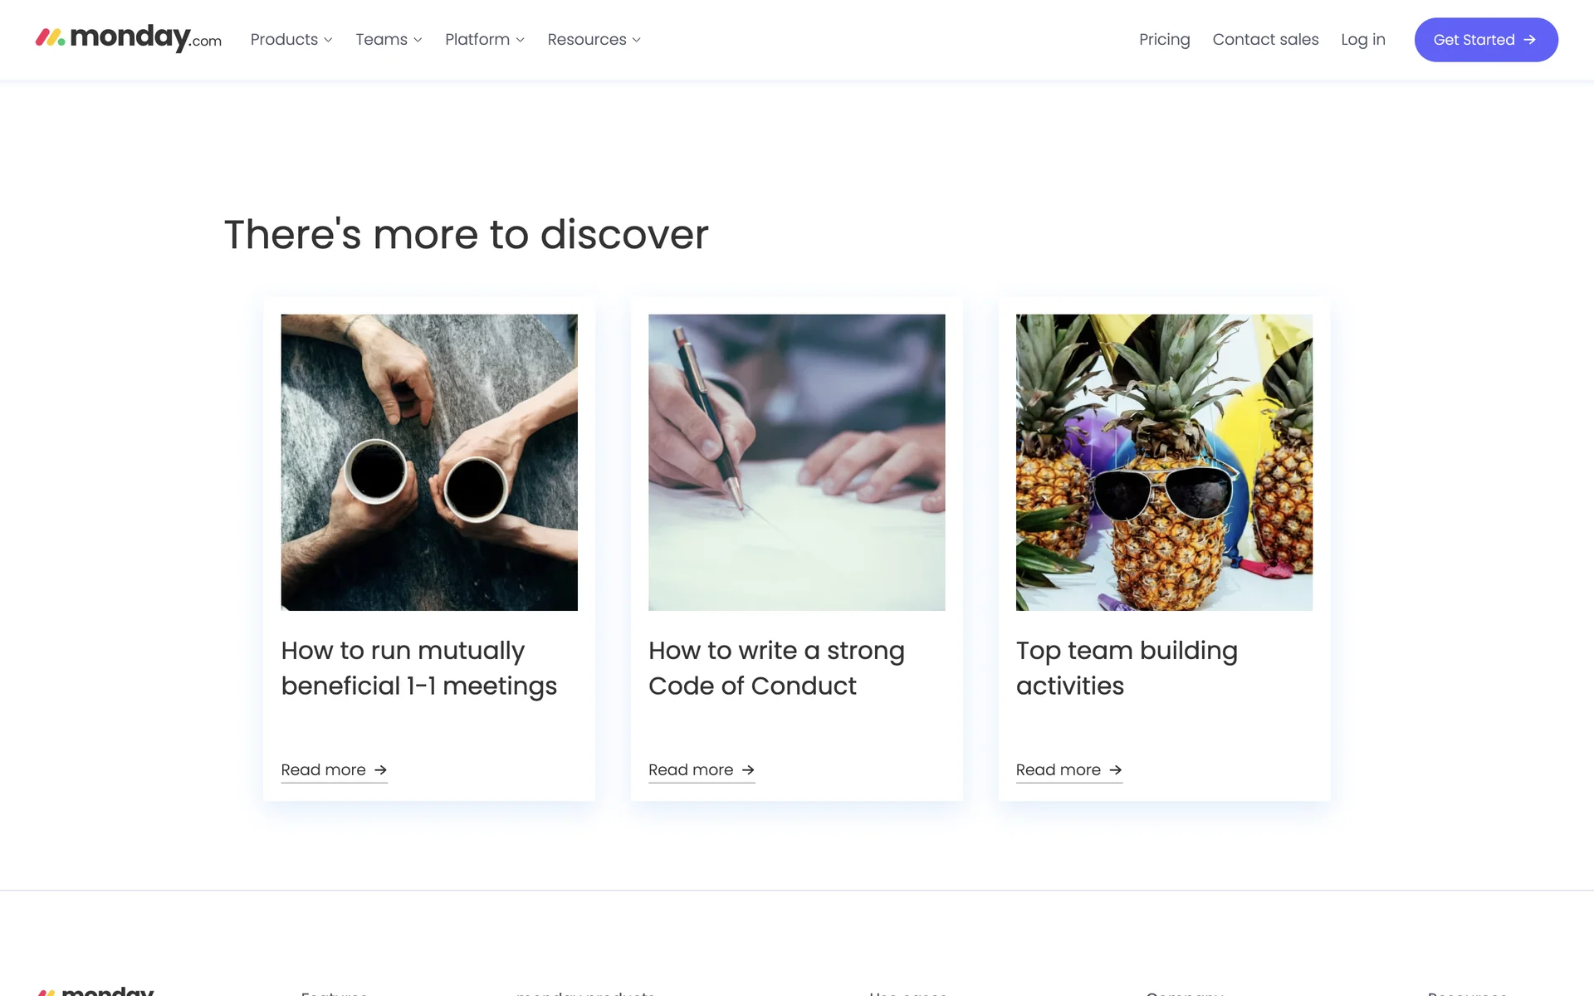Open the Resources dropdown
The height and width of the screenshot is (996, 1594).
click(x=594, y=40)
